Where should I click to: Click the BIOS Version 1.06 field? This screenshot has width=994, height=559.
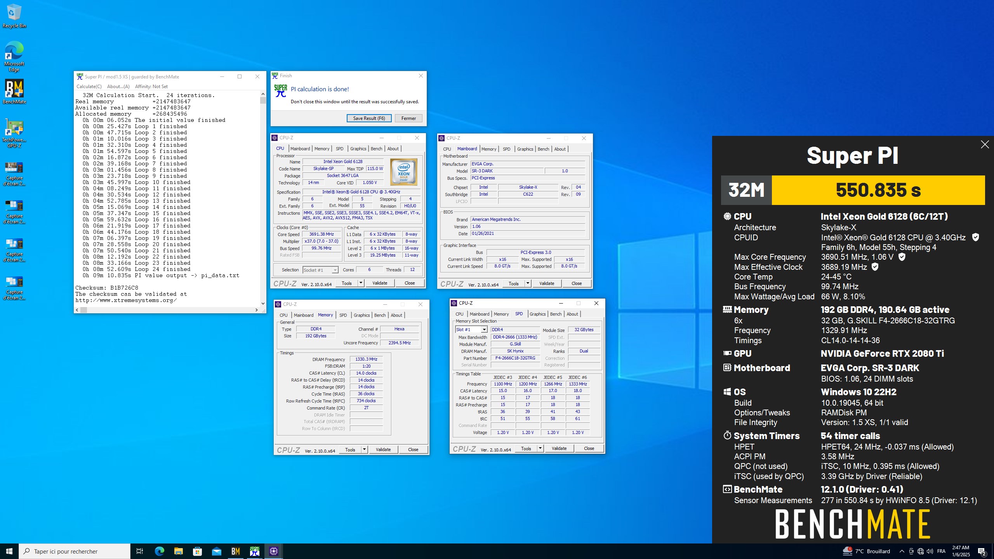click(528, 226)
